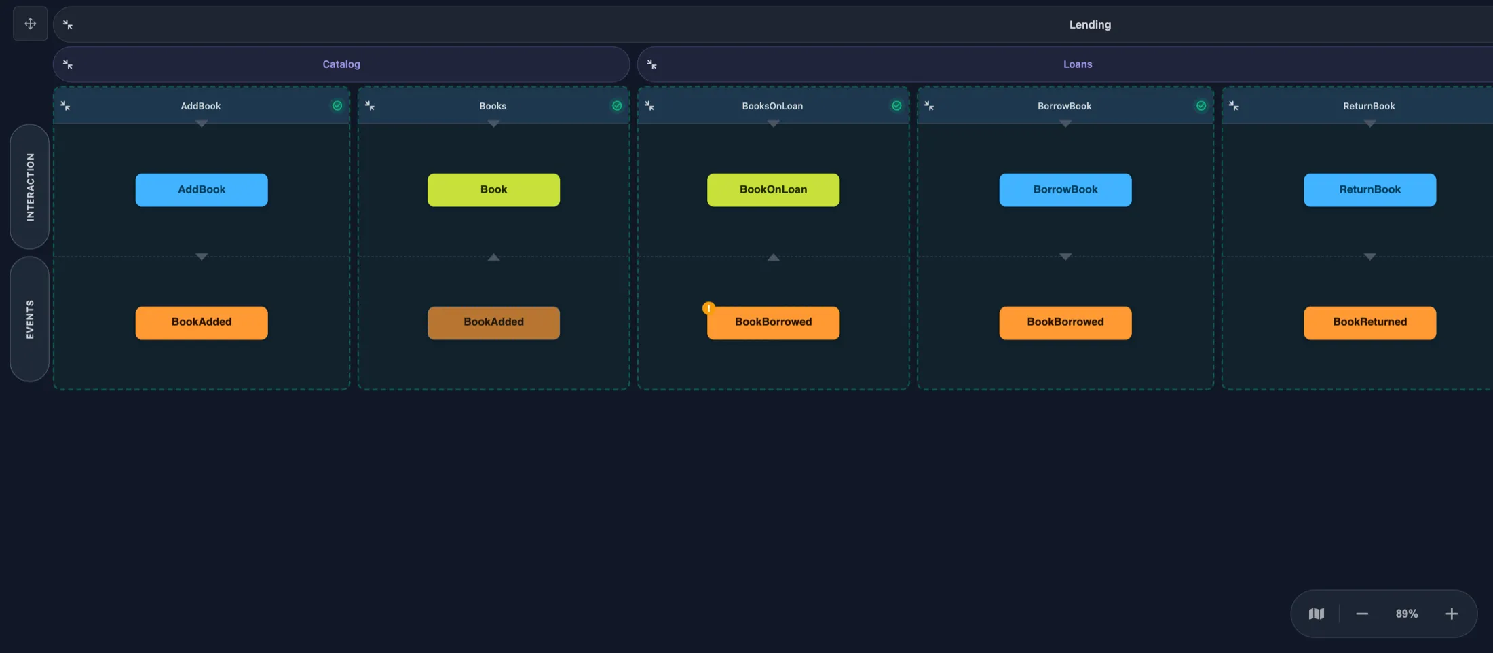Open the minimap icon
Image resolution: width=1493 pixels, height=653 pixels.
(1317, 614)
